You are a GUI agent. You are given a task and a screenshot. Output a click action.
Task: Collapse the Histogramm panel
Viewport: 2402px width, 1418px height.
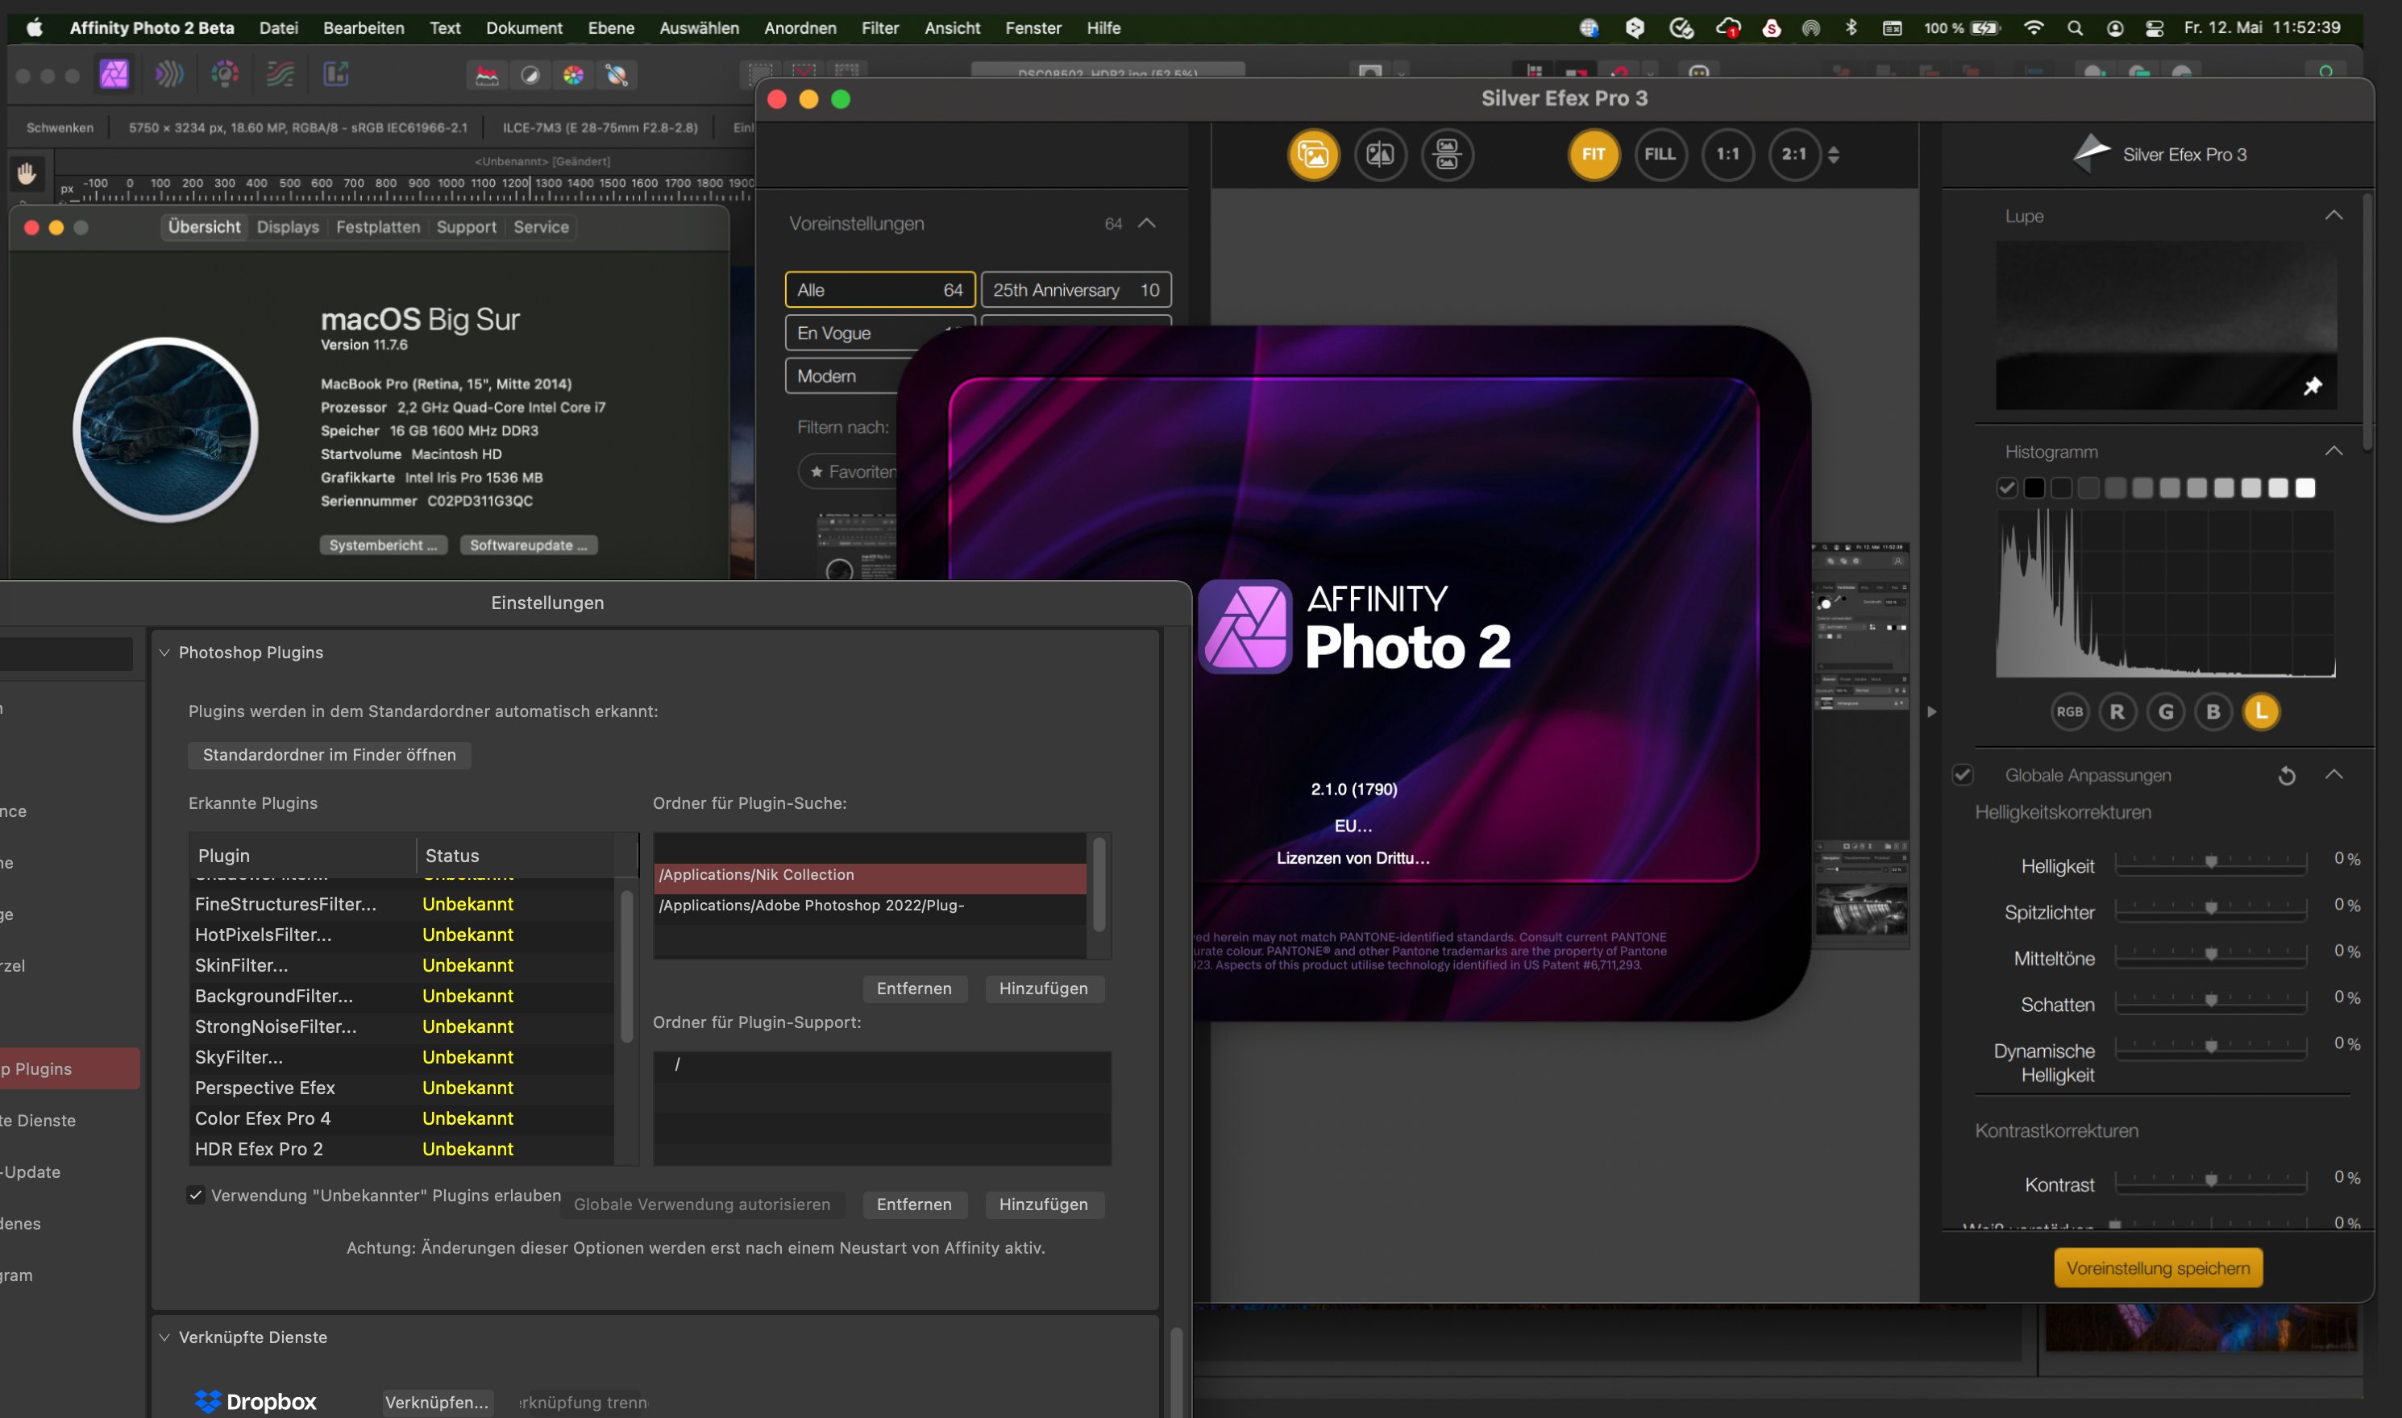coord(2333,451)
